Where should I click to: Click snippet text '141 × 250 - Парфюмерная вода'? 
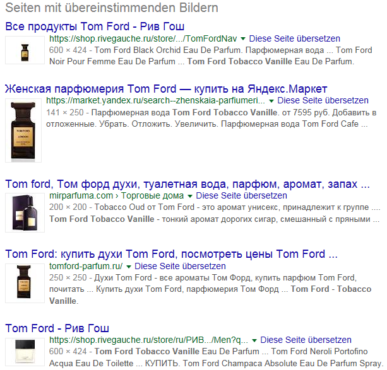click(x=108, y=113)
